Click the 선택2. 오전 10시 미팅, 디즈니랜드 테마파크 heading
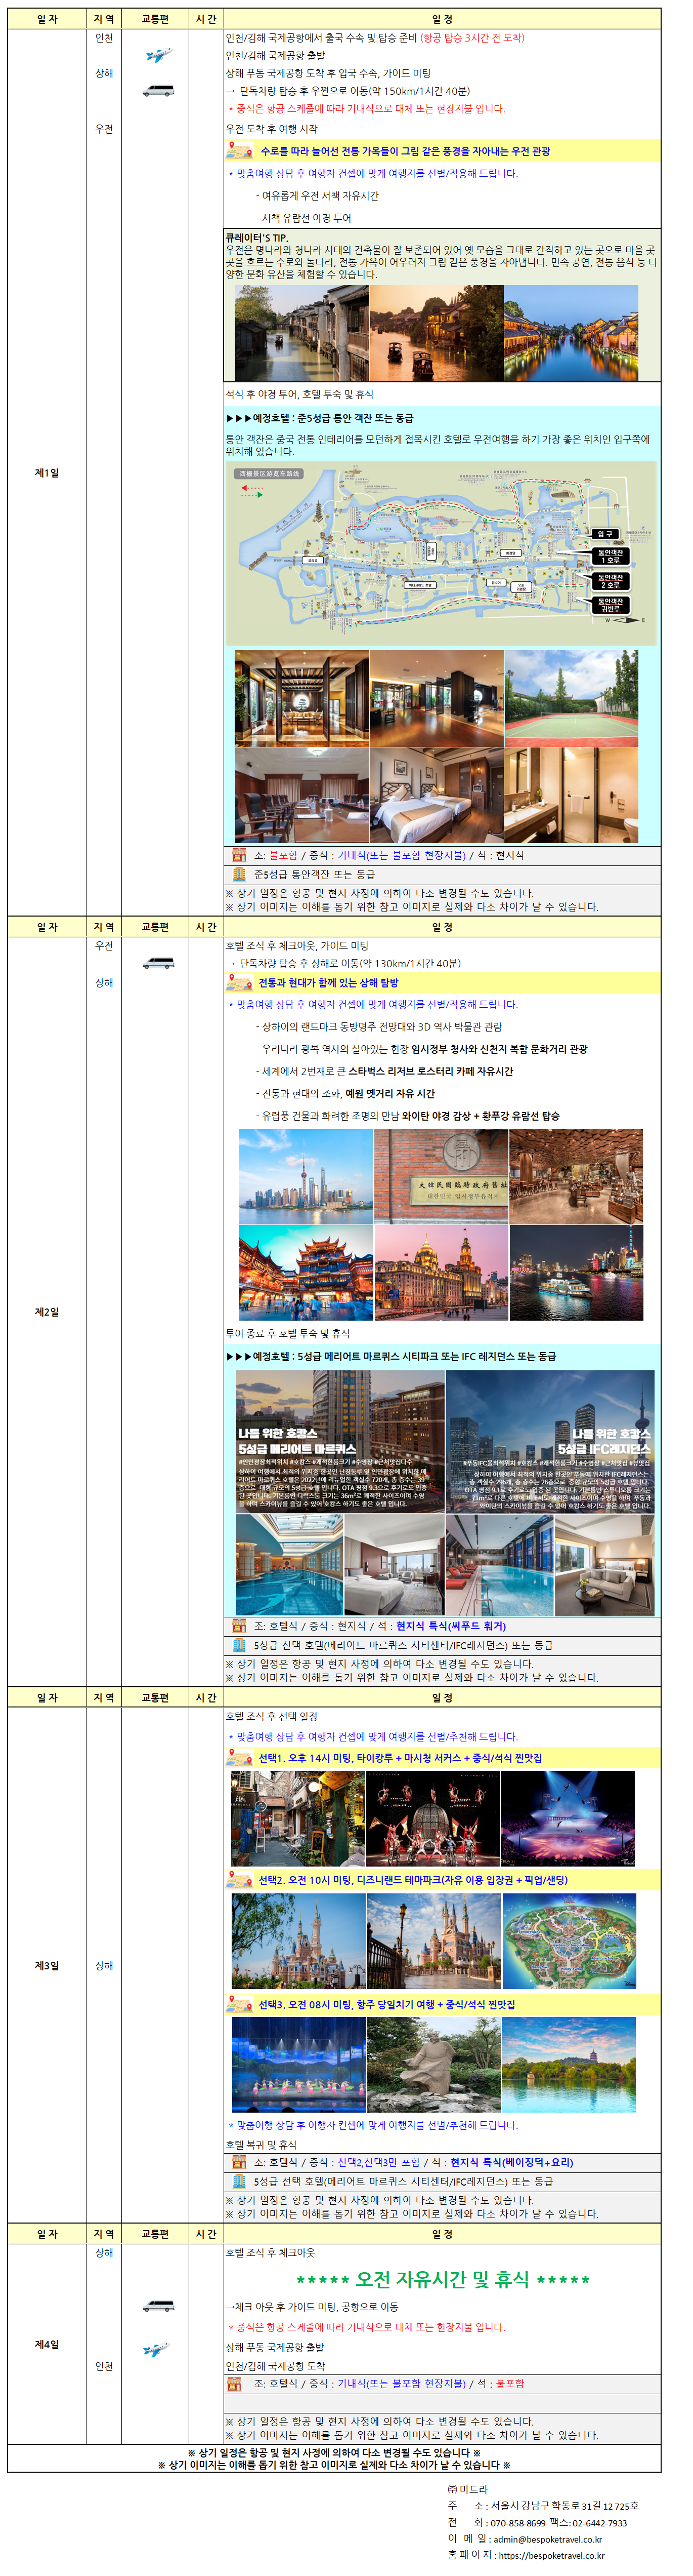The width and height of the screenshot is (693, 2576). [x=412, y=1881]
